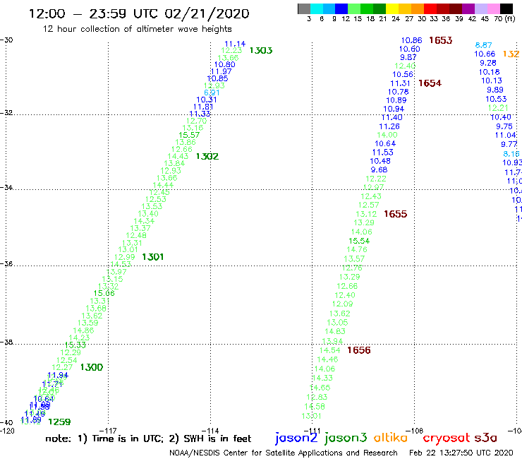Image resolution: width=522 pixels, height=459 pixels.
Task: Select the bright red swatch in the legend
Action: pyautogui.click(x=430, y=8)
